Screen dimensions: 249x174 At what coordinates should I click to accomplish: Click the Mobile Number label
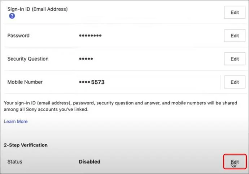click(x=25, y=82)
